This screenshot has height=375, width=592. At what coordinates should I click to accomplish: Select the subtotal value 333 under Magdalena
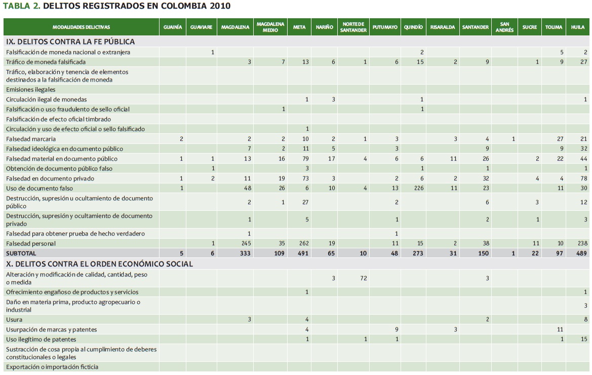click(x=244, y=253)
